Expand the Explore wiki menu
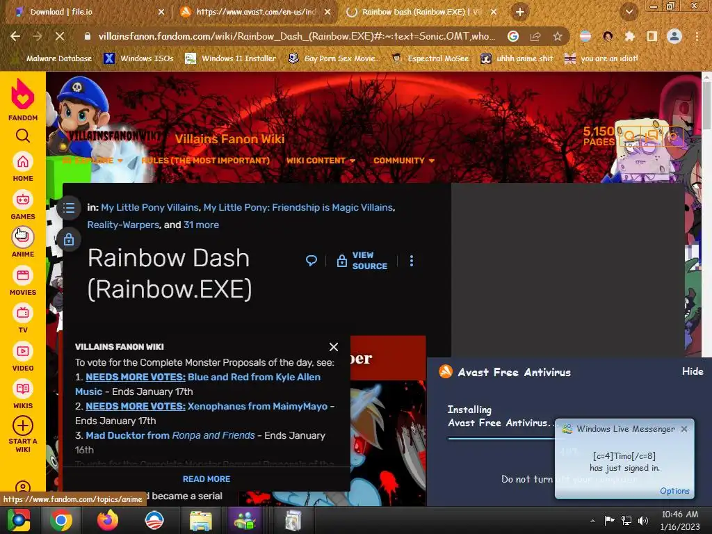 coord(93,161)
